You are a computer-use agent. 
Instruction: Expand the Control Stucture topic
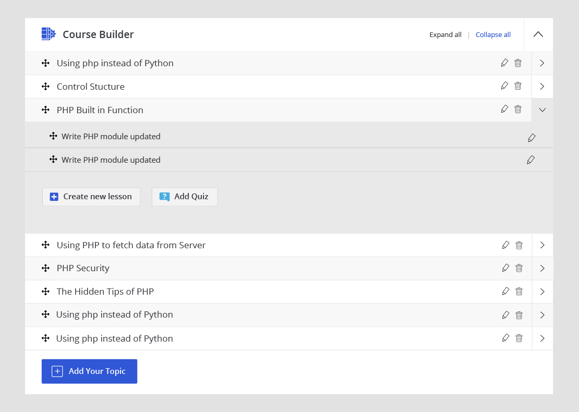tap(542, 87)
